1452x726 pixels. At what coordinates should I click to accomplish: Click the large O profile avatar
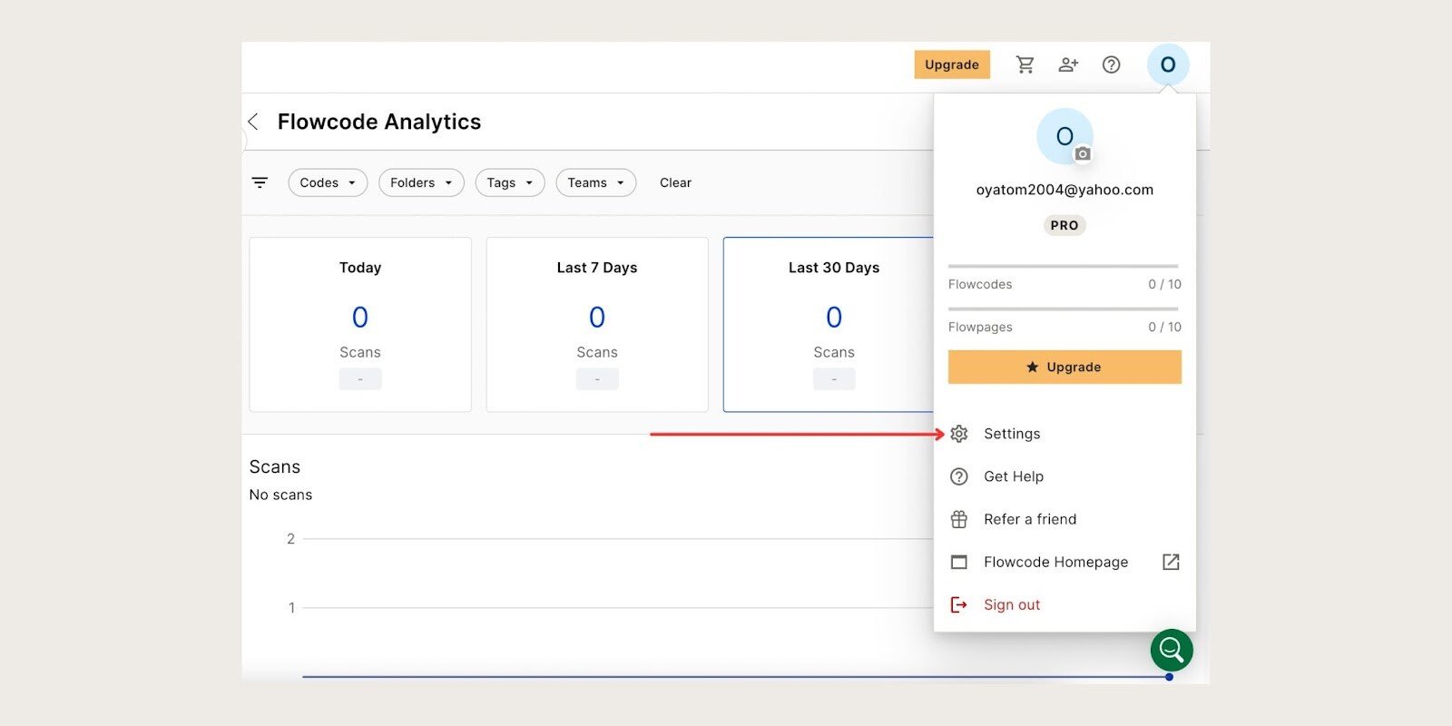(1064, 136)
